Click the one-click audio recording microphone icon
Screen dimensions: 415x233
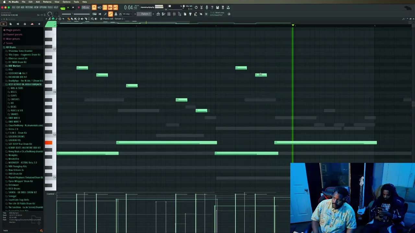[207, 7]
